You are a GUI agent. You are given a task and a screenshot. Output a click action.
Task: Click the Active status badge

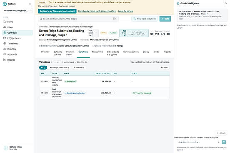(113, 33)
